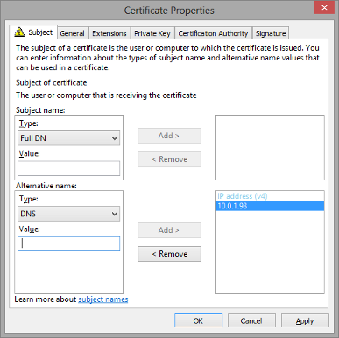Follow the subject names help link
The width and height of the screenshot is (339, 338).
click(103, 299)
